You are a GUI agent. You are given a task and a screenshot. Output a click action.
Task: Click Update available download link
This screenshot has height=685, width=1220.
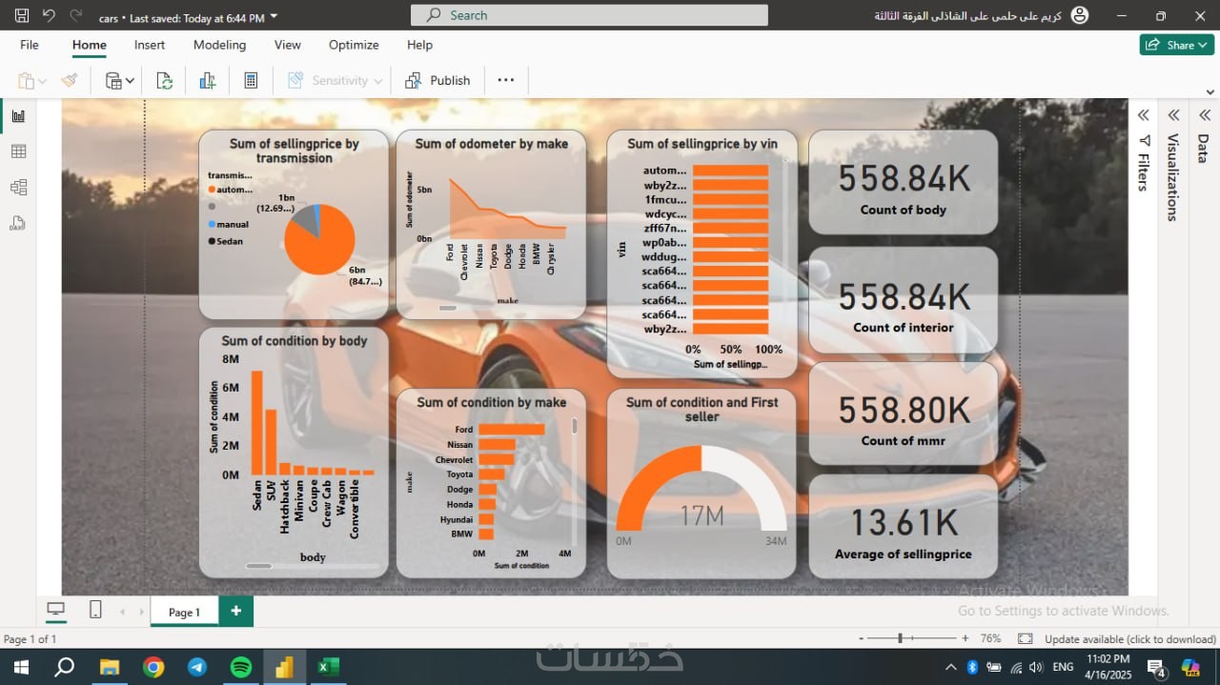pos(1129,639)
